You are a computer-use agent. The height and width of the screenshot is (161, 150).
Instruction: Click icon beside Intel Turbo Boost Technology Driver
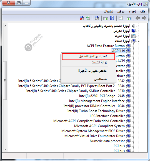pos(128,111)
